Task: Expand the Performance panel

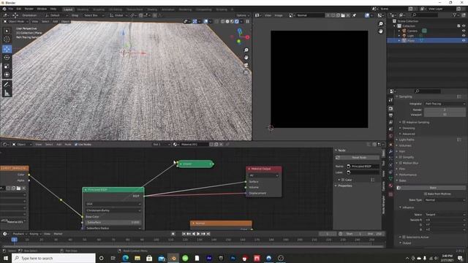Action: click(407, 175)
